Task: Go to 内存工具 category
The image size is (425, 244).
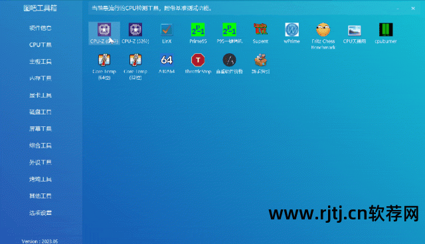Action: click(x=41, y=78)
